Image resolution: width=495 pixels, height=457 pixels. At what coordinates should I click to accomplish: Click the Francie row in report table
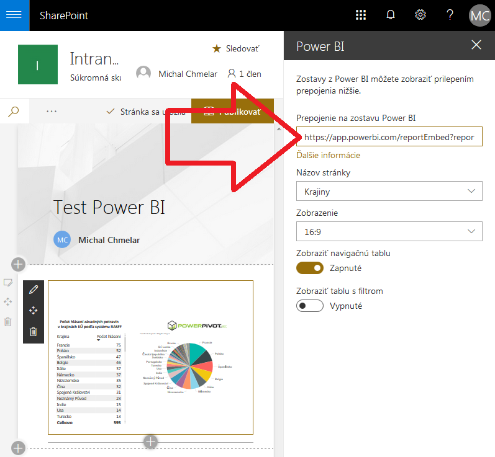pos(89,345)
